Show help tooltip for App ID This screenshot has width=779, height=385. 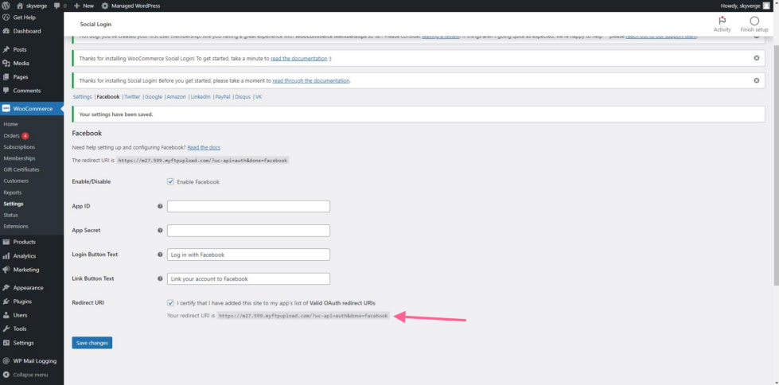pyautogui.click(x=160, y=206)
